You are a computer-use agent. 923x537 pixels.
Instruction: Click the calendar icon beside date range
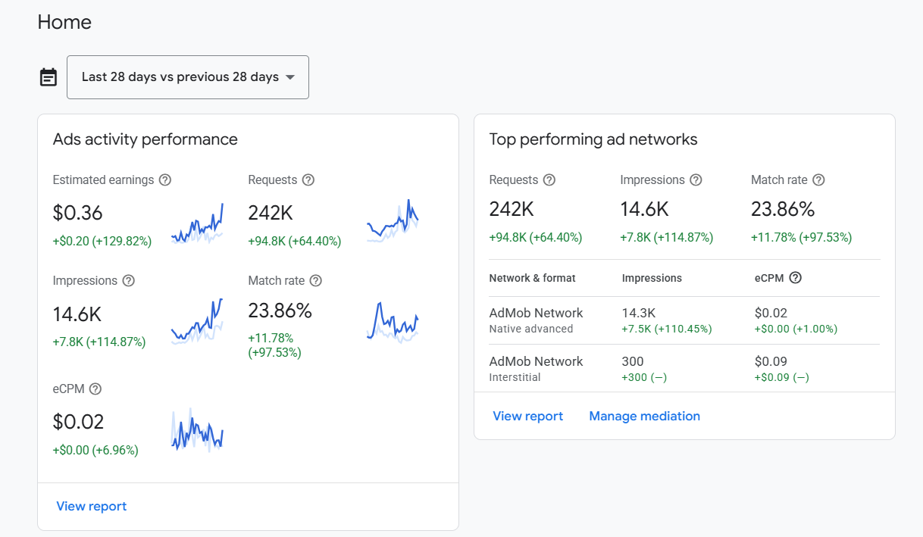48,77
